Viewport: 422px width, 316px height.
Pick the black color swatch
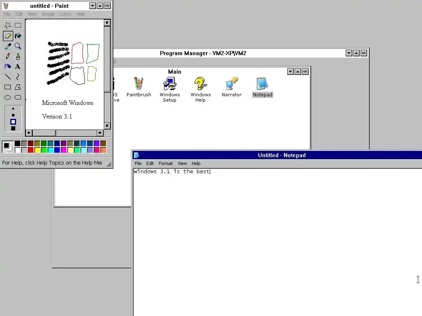click(17, 144)
